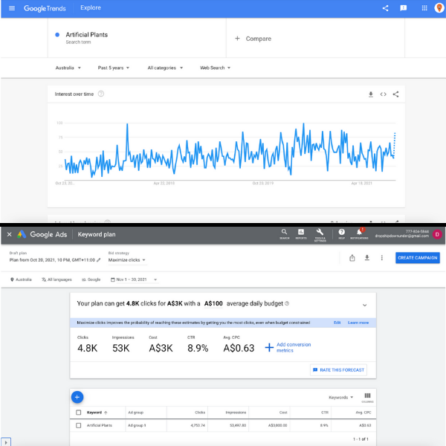Share the Interest over time chart
Image resolution: width=446 pixels, height=446 pixels.
pyautogui.click(x=395, y=94)
